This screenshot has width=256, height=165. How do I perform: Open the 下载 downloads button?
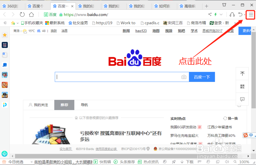point(187,162)
